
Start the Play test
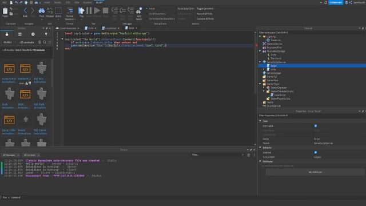click(81, 11)
